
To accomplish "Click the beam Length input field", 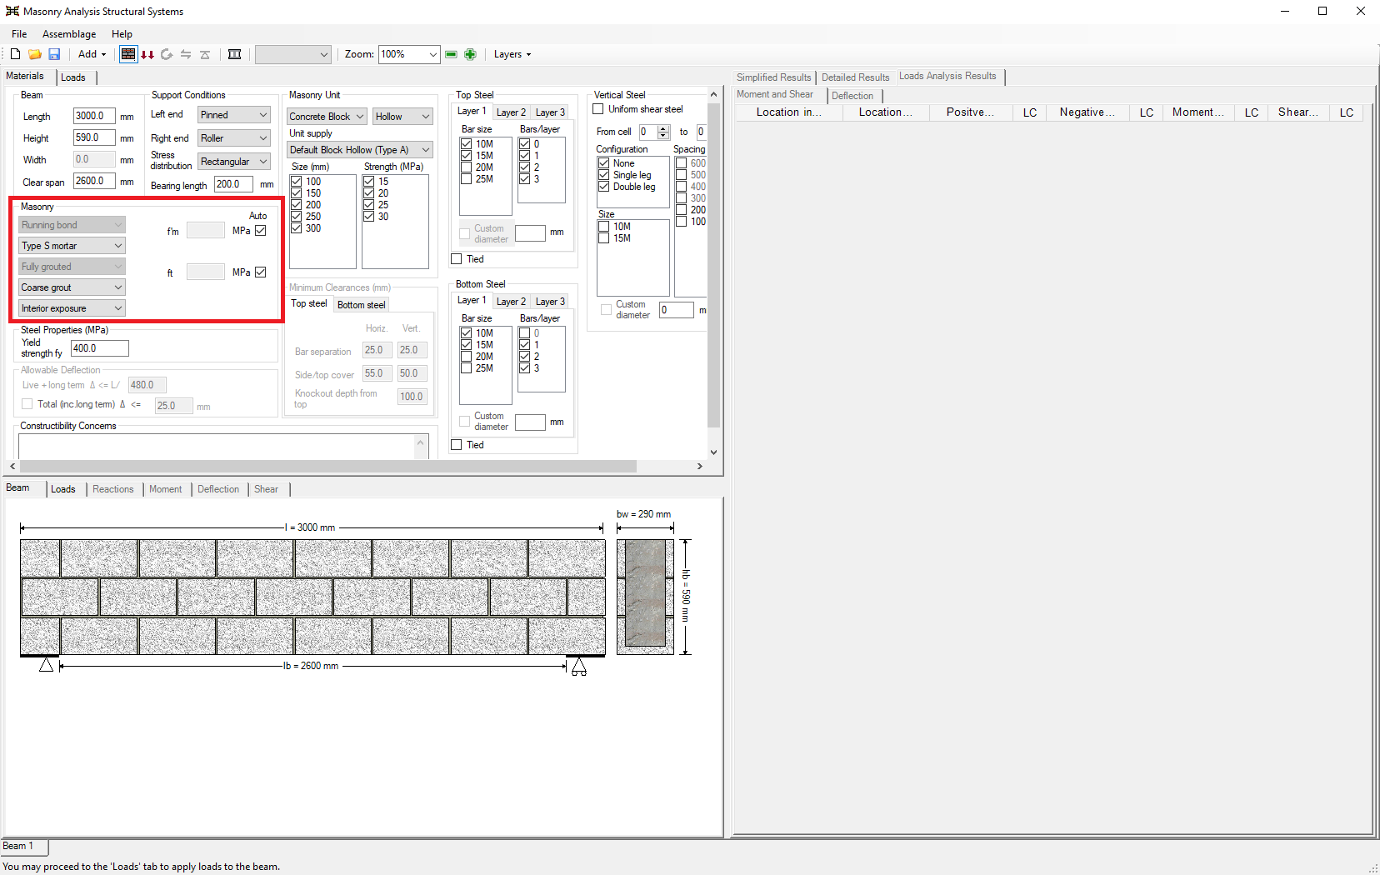I will point(93,116).
